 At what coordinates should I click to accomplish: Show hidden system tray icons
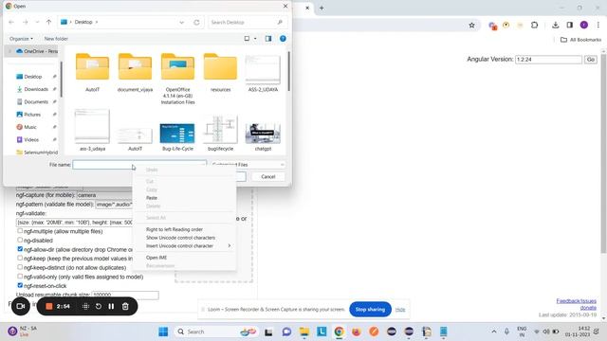(494, 332)
